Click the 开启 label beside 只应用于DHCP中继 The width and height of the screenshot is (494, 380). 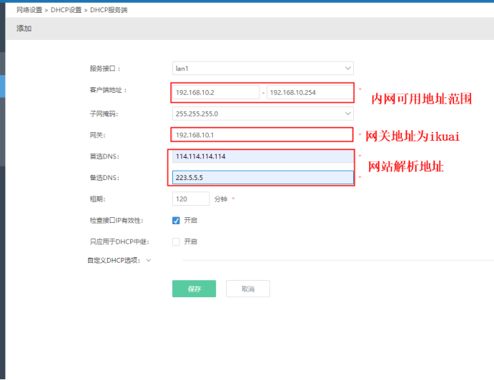pyautogui.click(x=190, y=241)
